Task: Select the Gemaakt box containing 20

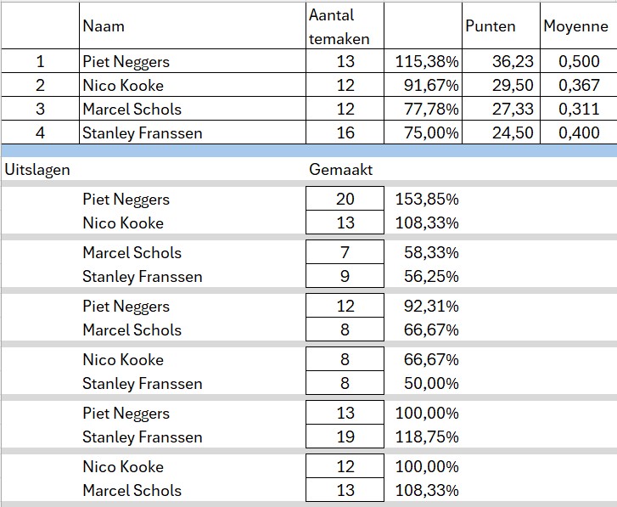Action: 345,200
